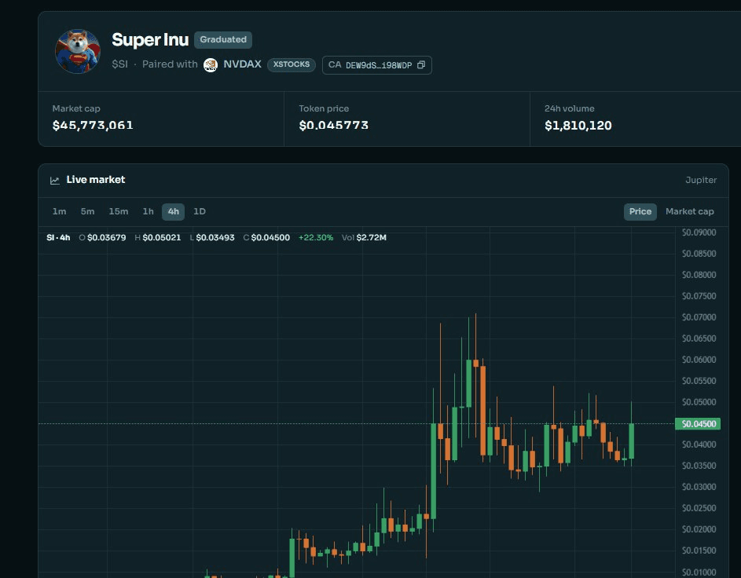Image resolution: width=741 pixels, height=578 pixels.
Task: Click the Super Inu title
Action: [x=150, y=40]
